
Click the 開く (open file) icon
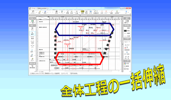point(40,12)
